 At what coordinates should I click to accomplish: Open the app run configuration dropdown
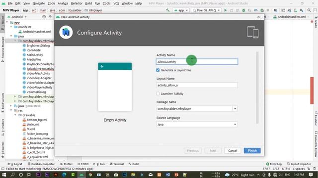click(181, 10)
